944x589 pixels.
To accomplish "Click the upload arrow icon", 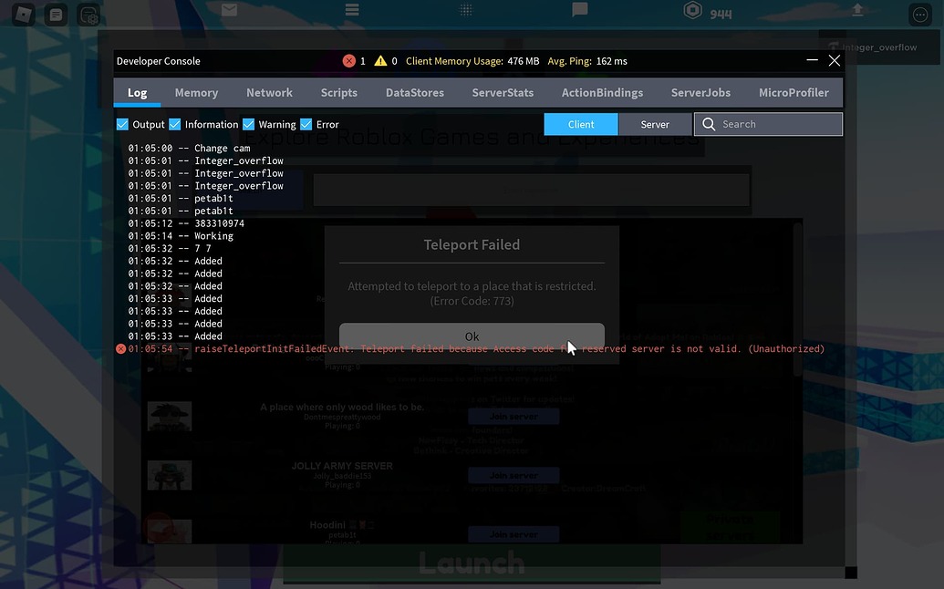I will point(856,10).
